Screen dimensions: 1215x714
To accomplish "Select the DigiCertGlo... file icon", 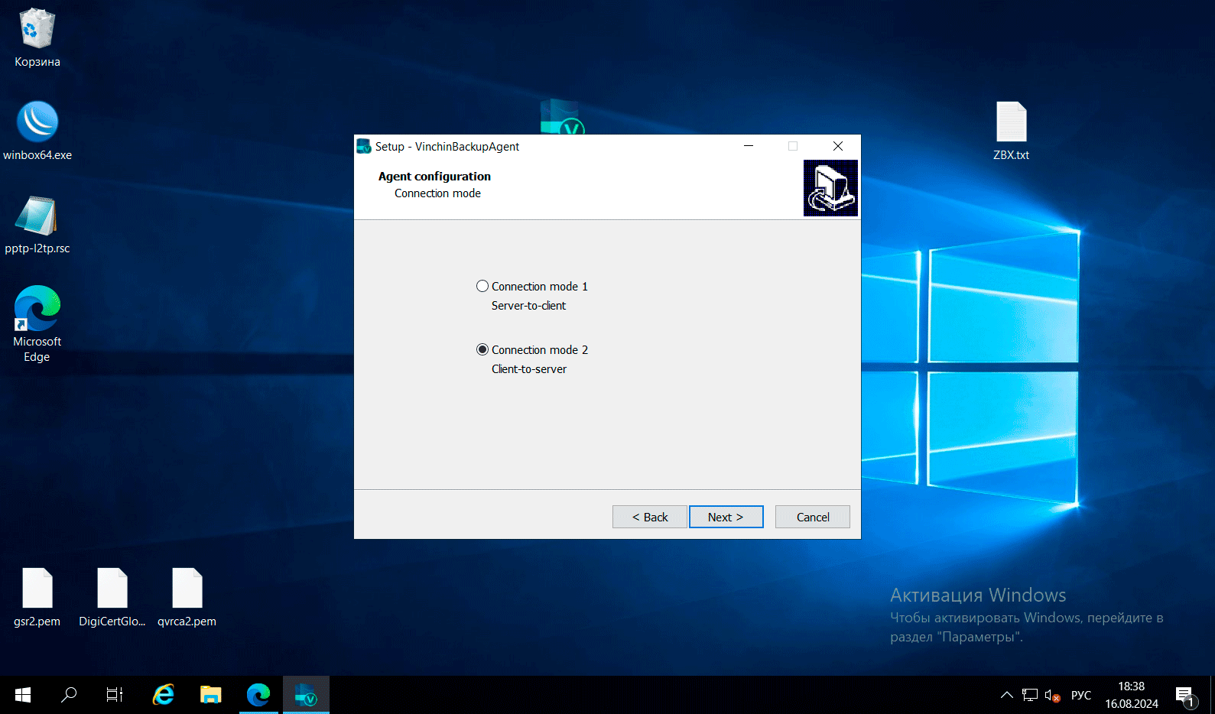I will point(112,589).
